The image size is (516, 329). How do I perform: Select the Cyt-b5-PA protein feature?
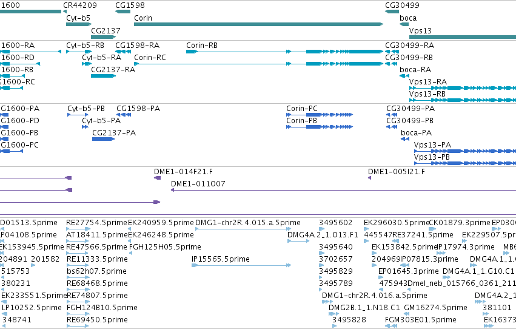pyautogui.click(x=85, y=127)
